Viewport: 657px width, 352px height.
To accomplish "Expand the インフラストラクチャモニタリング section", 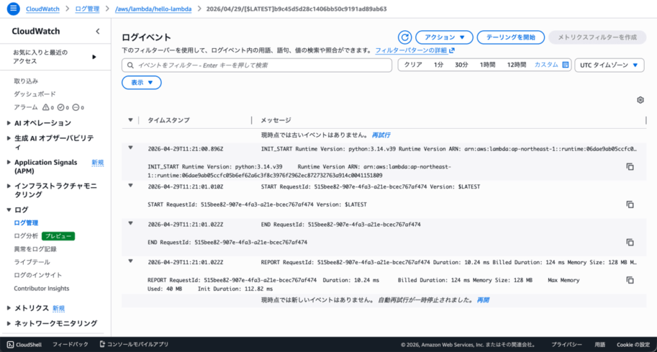I will tap(9, 186).
